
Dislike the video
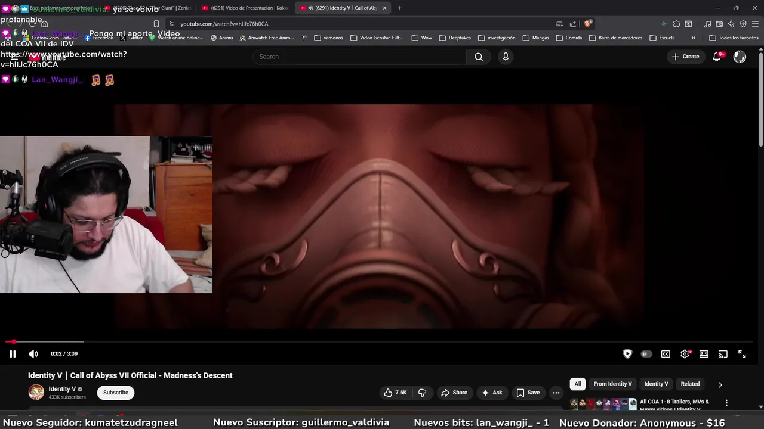(x=423, y=393)
